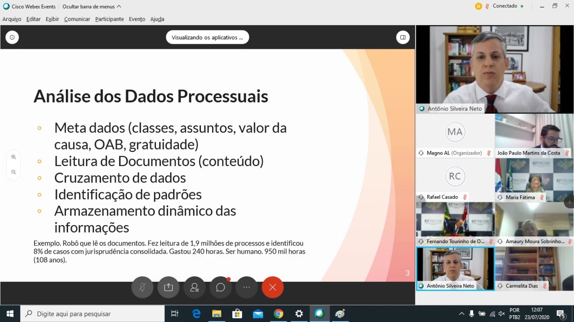Image resolution: width=574 pixels, height=322 pixels.
Task: Zoom out on the shared slide
Action: click(13, 172)
